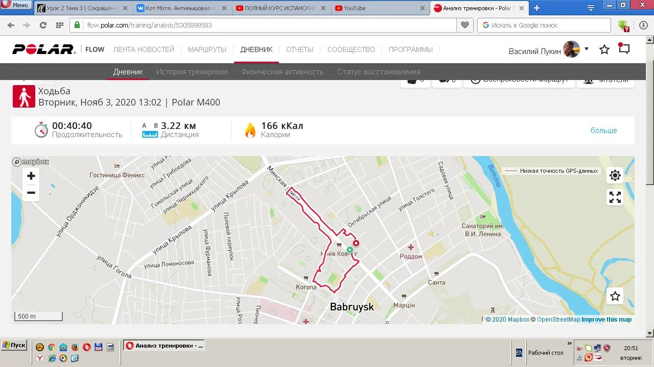Expand hidden toolbar items chevron in taskbar
The width and height of the screenshot is (654, 367).
tap(570, 344)
